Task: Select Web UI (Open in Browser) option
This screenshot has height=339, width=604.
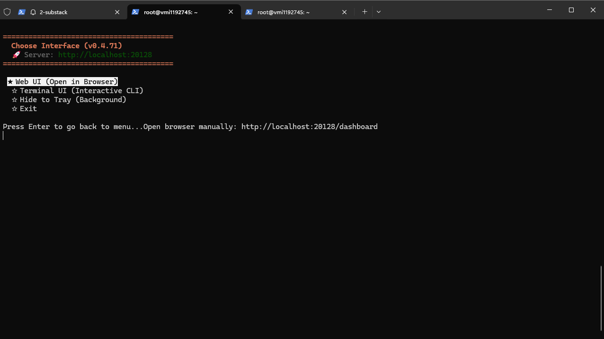Action: [62, 82]
